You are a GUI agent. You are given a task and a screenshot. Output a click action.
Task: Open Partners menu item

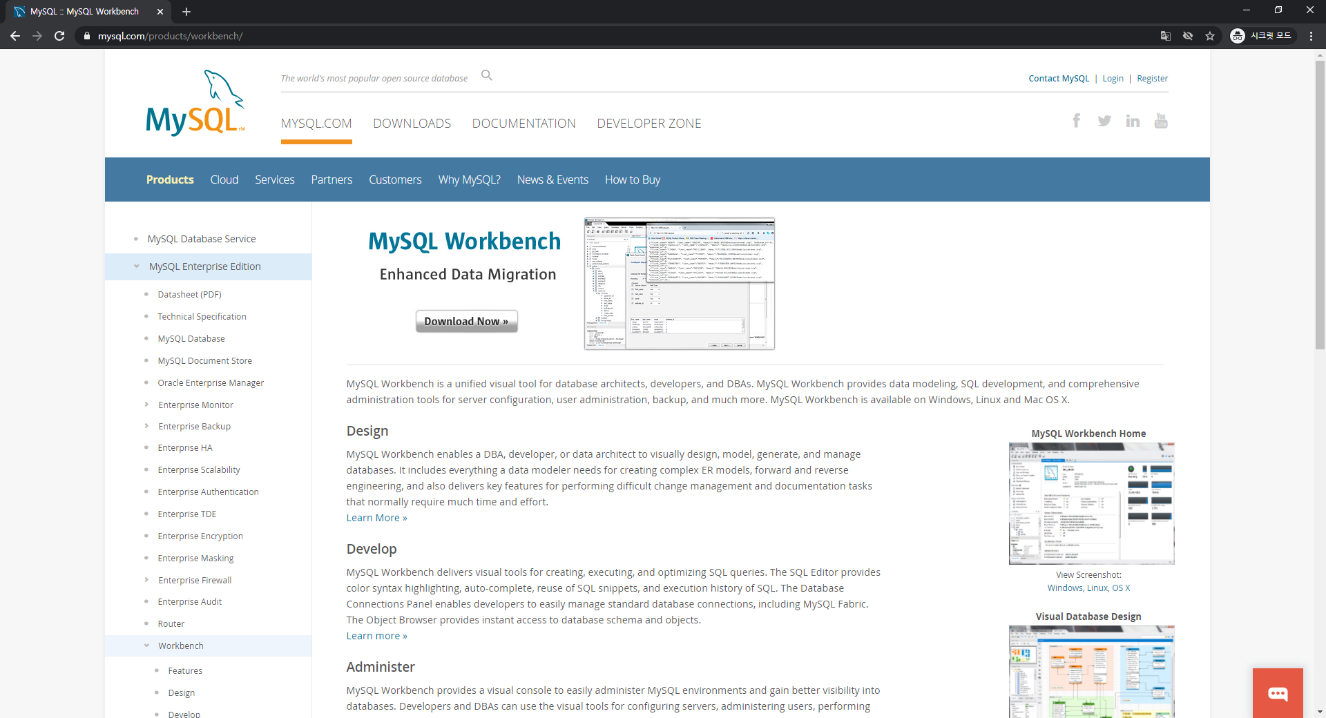coord(331,179)
